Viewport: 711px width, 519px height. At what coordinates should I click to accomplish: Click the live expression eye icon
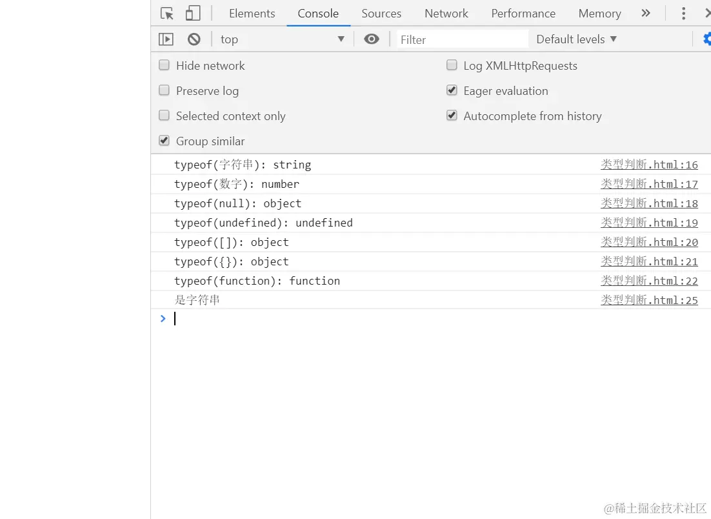point(372,39)
